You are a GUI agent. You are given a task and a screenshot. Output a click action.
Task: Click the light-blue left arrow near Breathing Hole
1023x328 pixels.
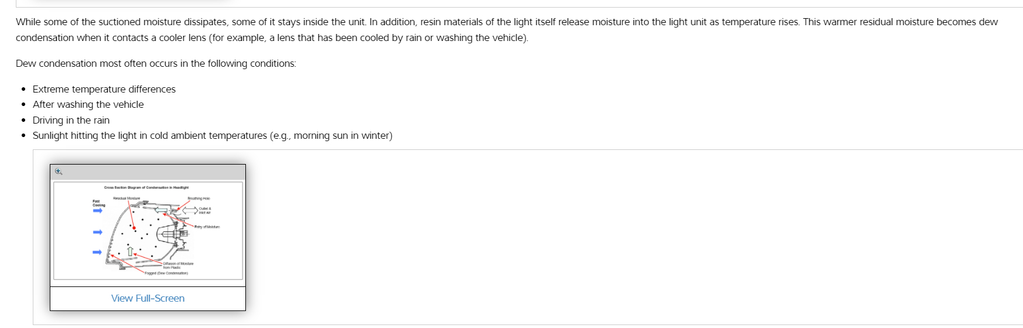pyautogui.click(x=162, y=210)
